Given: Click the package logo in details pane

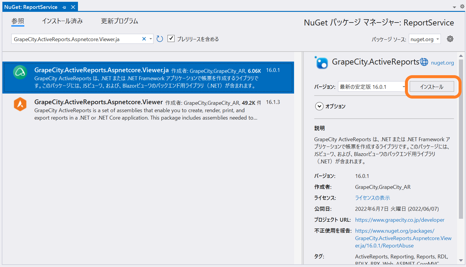Looking at the screenshot, I should click(x=321, y=62).
